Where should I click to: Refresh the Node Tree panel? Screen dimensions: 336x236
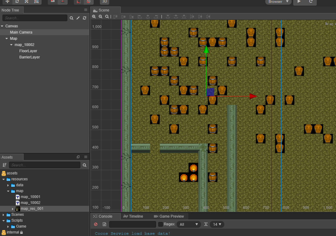tap(84, 18)
